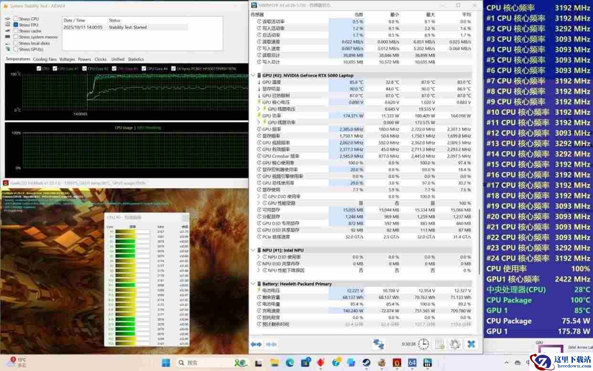The height and width of the screenshot is (371, 593).
Task: Open Microsoft Edge from the taskbar
Action: (290, 363)
